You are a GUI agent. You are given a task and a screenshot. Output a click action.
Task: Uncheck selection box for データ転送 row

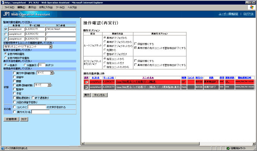tap(86, 82)
